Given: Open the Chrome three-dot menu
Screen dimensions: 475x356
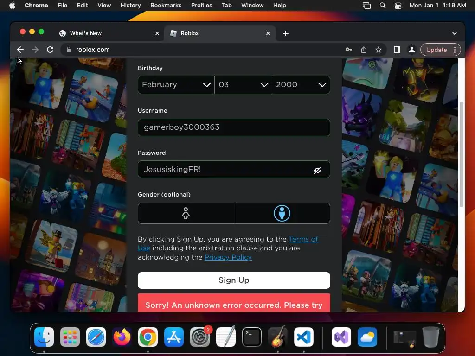Looking at the screenshot, I should (455, 50).
